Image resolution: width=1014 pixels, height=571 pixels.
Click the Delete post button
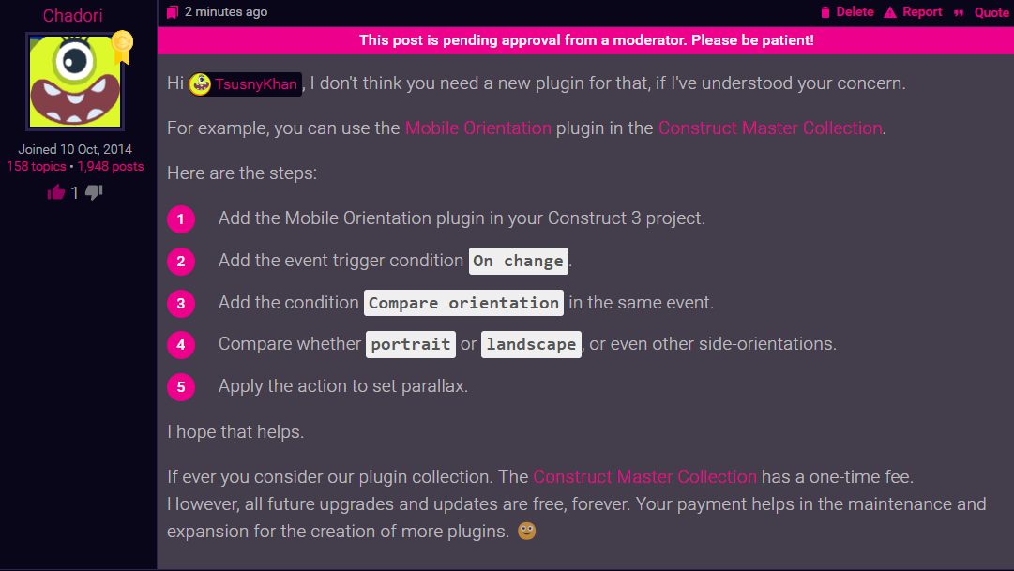coord(847,12)
